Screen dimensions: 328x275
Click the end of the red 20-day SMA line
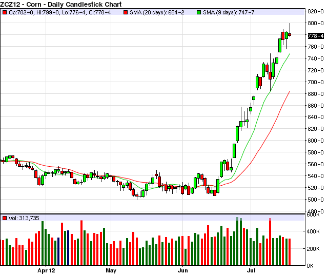point(290,91)
